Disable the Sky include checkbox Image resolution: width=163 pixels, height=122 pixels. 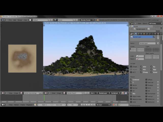point(152,67)
